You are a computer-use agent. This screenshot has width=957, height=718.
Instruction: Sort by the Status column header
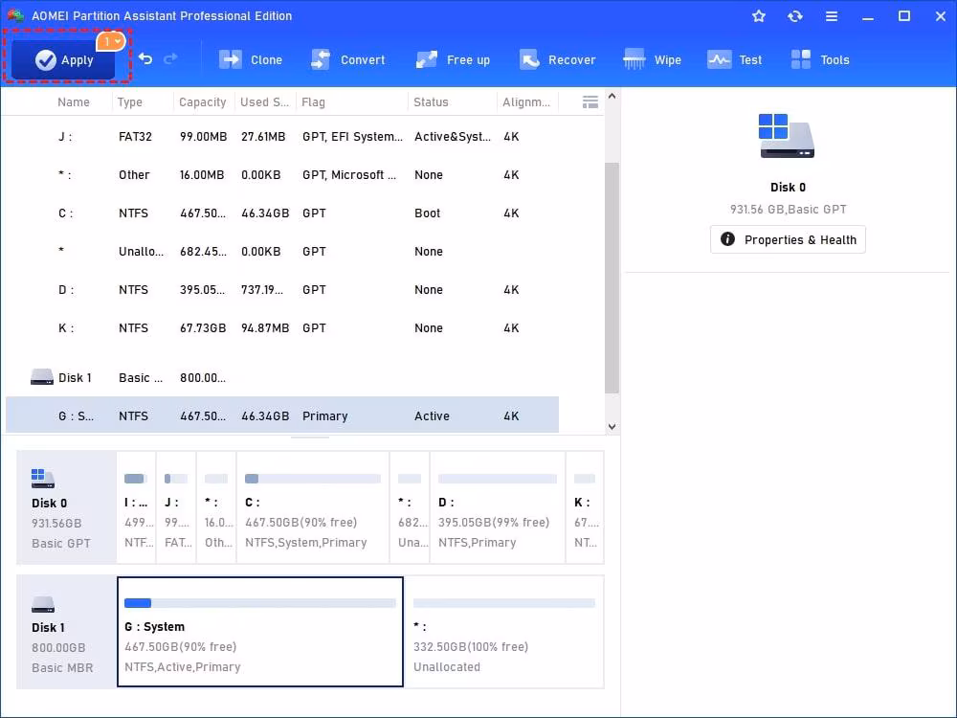point(431,102)
